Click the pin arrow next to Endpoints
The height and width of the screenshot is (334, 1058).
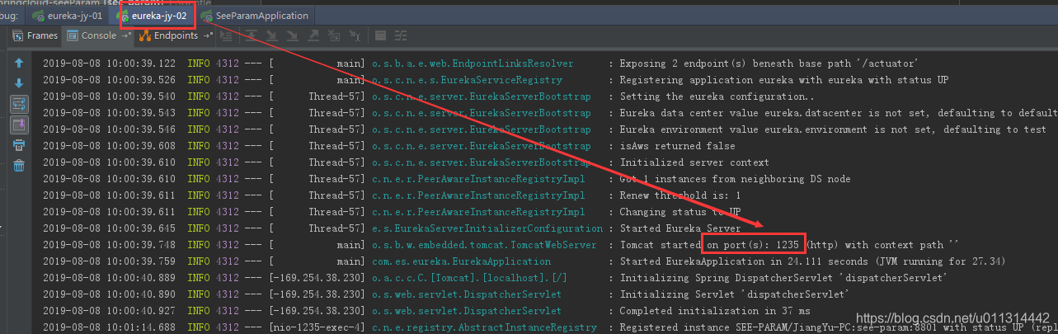tap(209, 35)
